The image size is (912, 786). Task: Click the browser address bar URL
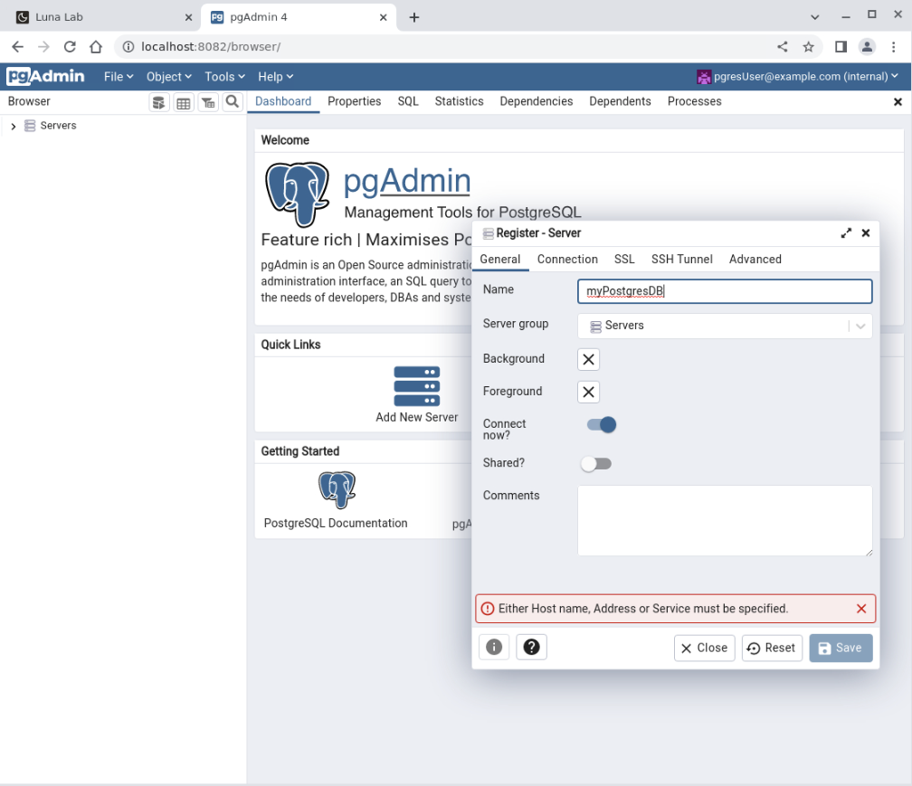point(211,46)
